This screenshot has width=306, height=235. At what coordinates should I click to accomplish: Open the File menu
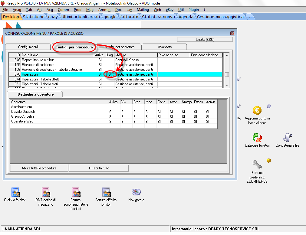coord(5,10)
